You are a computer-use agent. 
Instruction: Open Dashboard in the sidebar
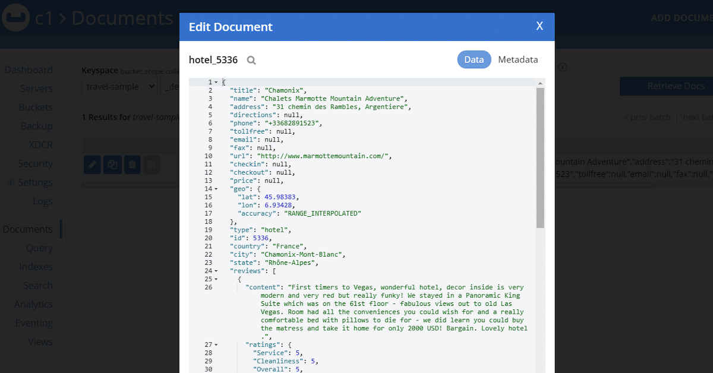click(x=29, y=70)
